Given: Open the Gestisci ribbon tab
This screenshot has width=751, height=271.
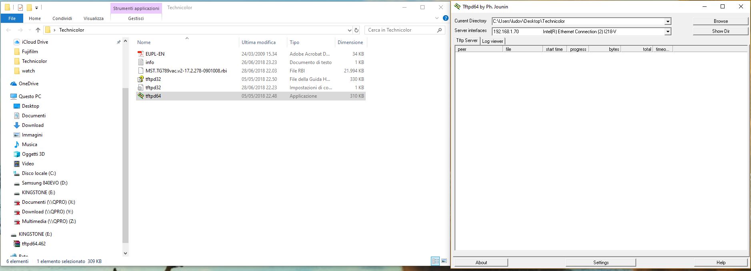Looking at the screenshot, I should coord(136,18).
